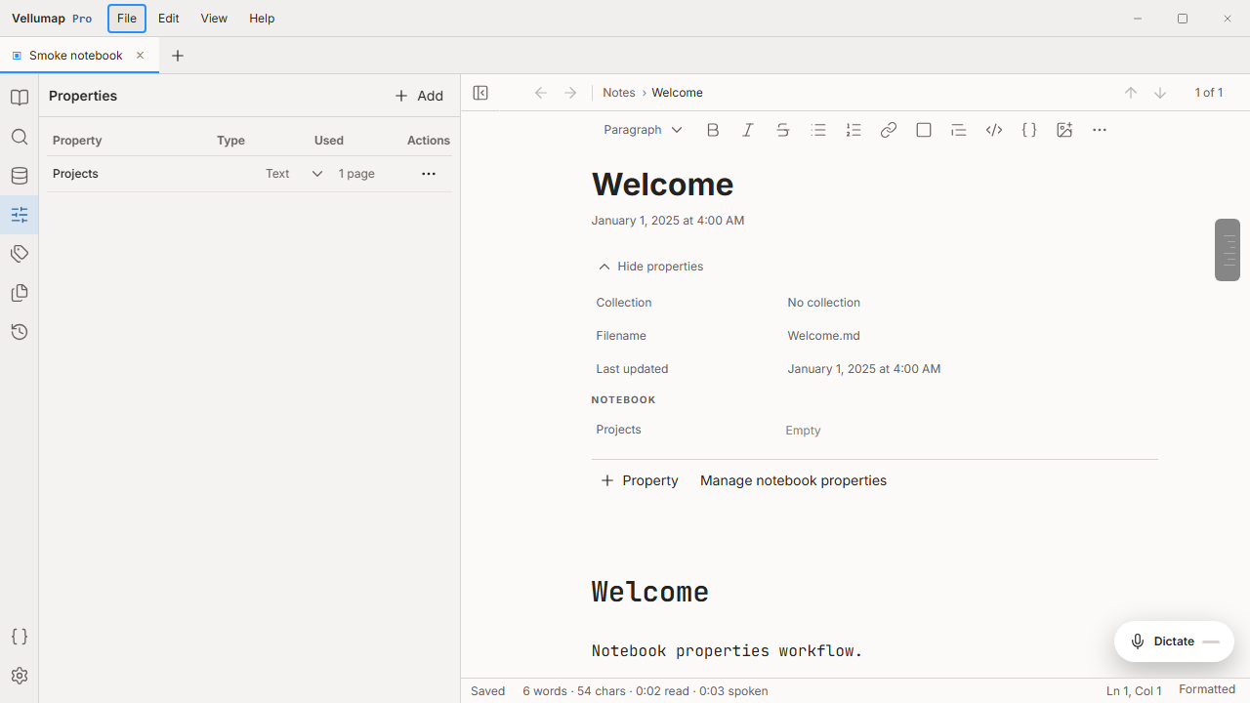Open the Edit menu
Image resolution: width=1250 pixels, height=703 pixels.
(169, 19)
